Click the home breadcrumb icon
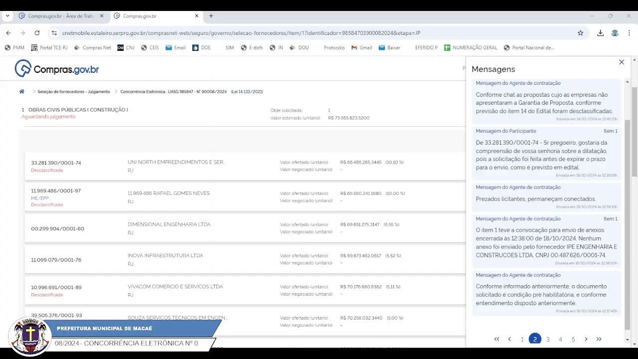 [22, 92]
